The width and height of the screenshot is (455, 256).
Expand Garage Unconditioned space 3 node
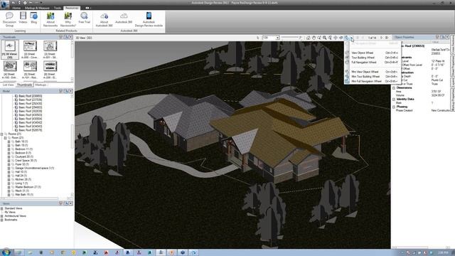tap(9, 168)
